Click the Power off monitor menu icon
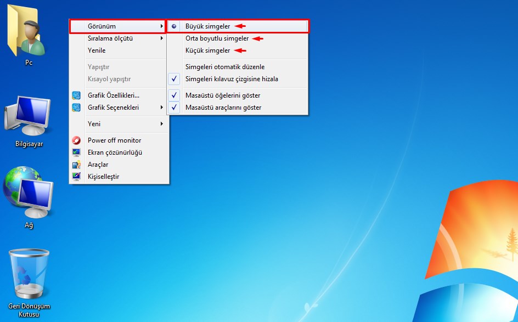The height and width of the screenshot is (322, 518). [x=76, y=140]
